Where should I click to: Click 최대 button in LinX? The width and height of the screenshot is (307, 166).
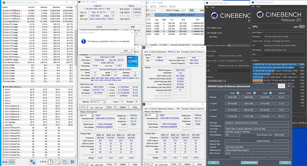[x=192, y=10]
